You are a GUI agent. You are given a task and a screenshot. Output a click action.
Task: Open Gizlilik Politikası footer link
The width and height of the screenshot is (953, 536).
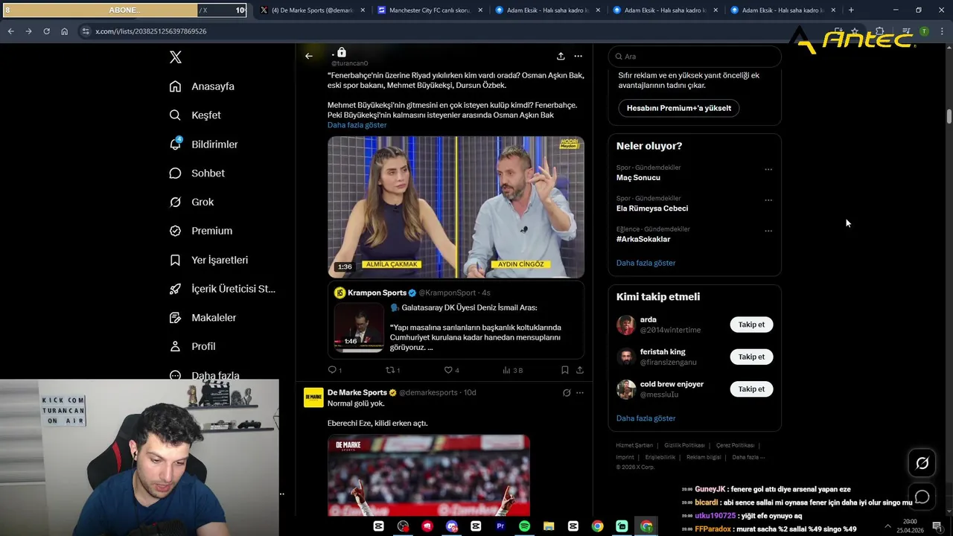point(684,445)
